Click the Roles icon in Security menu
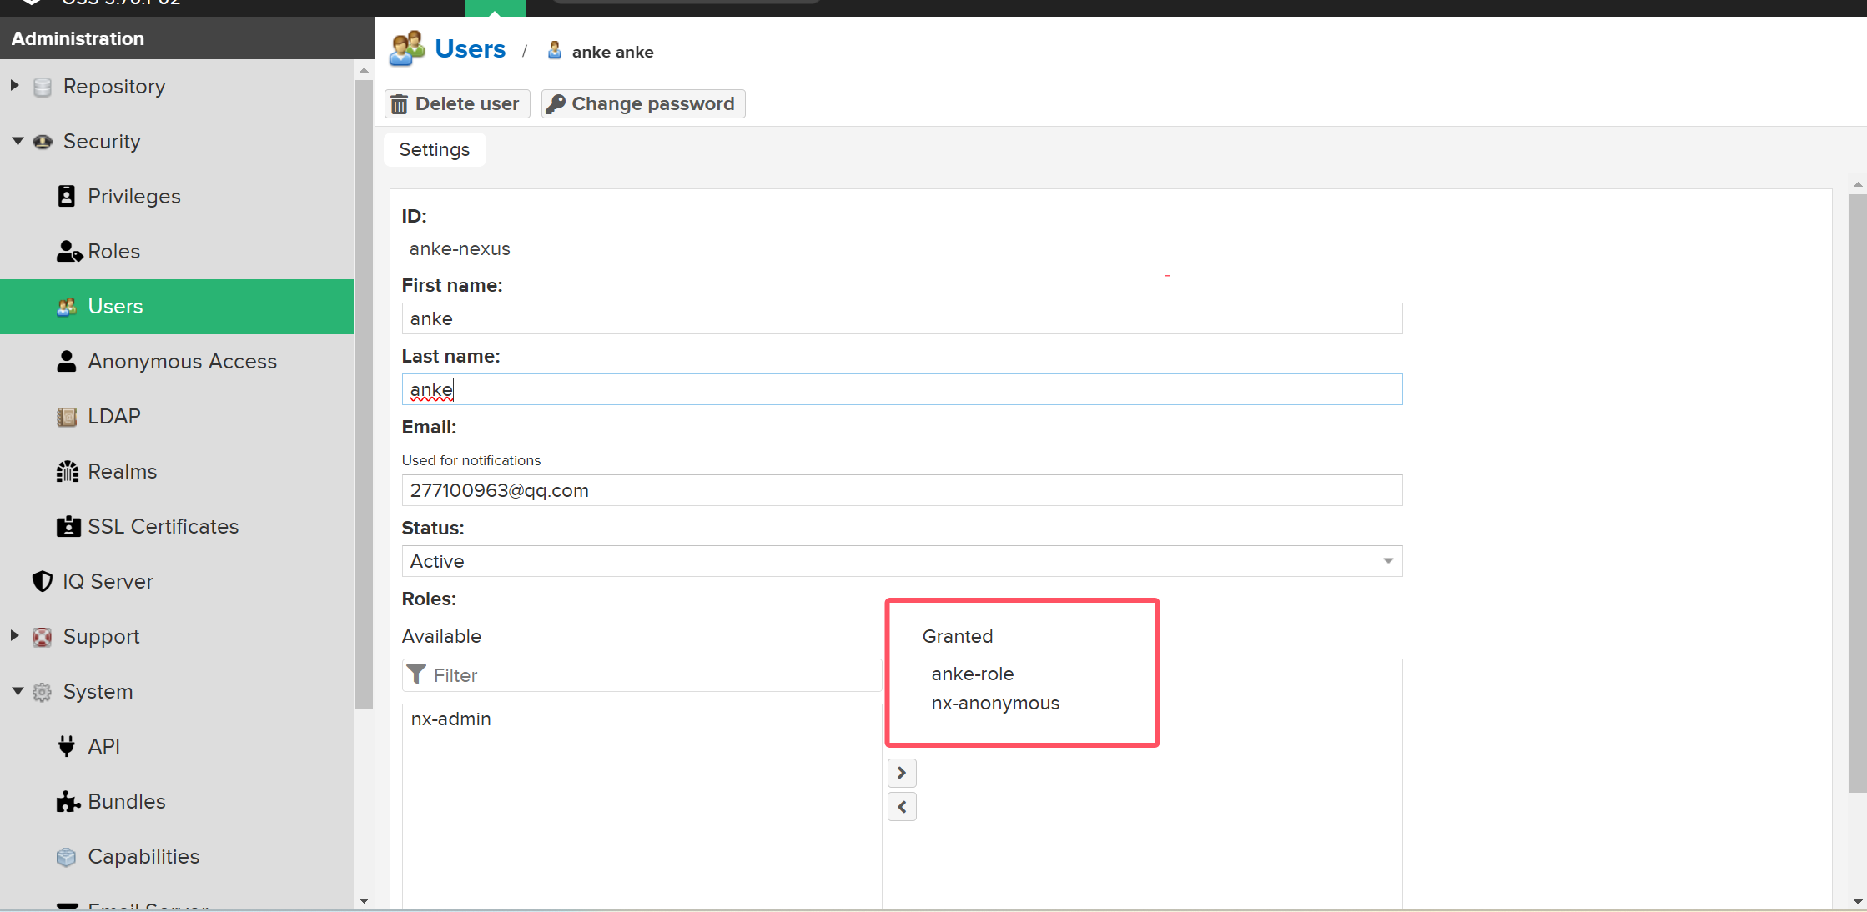This screenshot has height=912, width=1867. (68, 251)
